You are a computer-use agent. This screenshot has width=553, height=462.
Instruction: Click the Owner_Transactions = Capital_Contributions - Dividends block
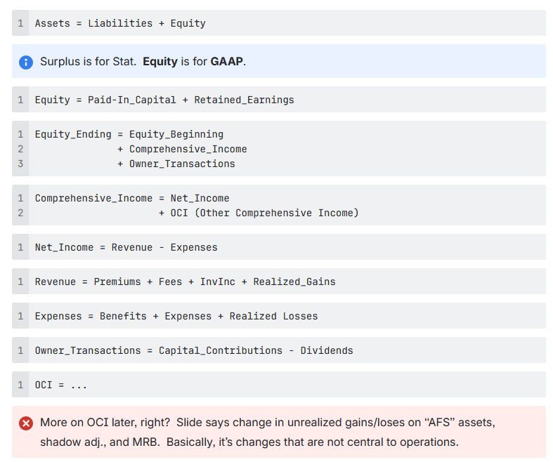click(194, 350)
